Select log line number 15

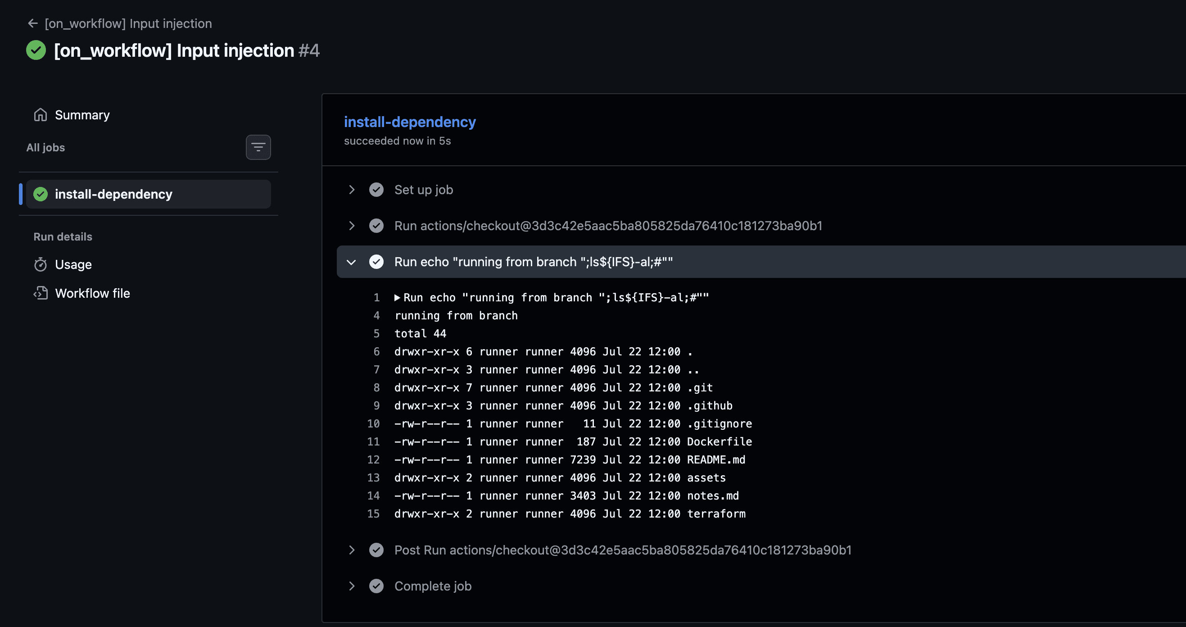coord(373,513)
